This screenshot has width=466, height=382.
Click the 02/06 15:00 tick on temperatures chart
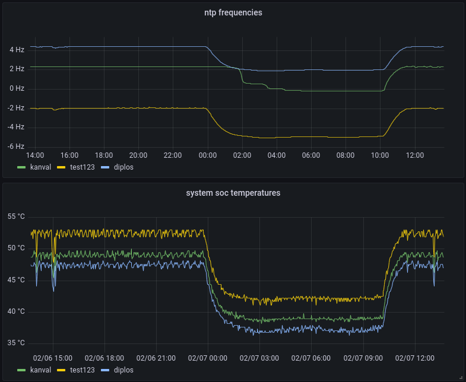click(53, 358)
